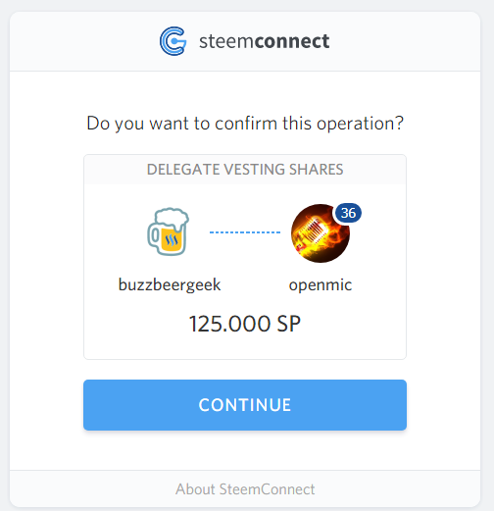The image size is (494, 511).
Task: Click the DELEGATE VESTING SHARES header
Action: 245,170
